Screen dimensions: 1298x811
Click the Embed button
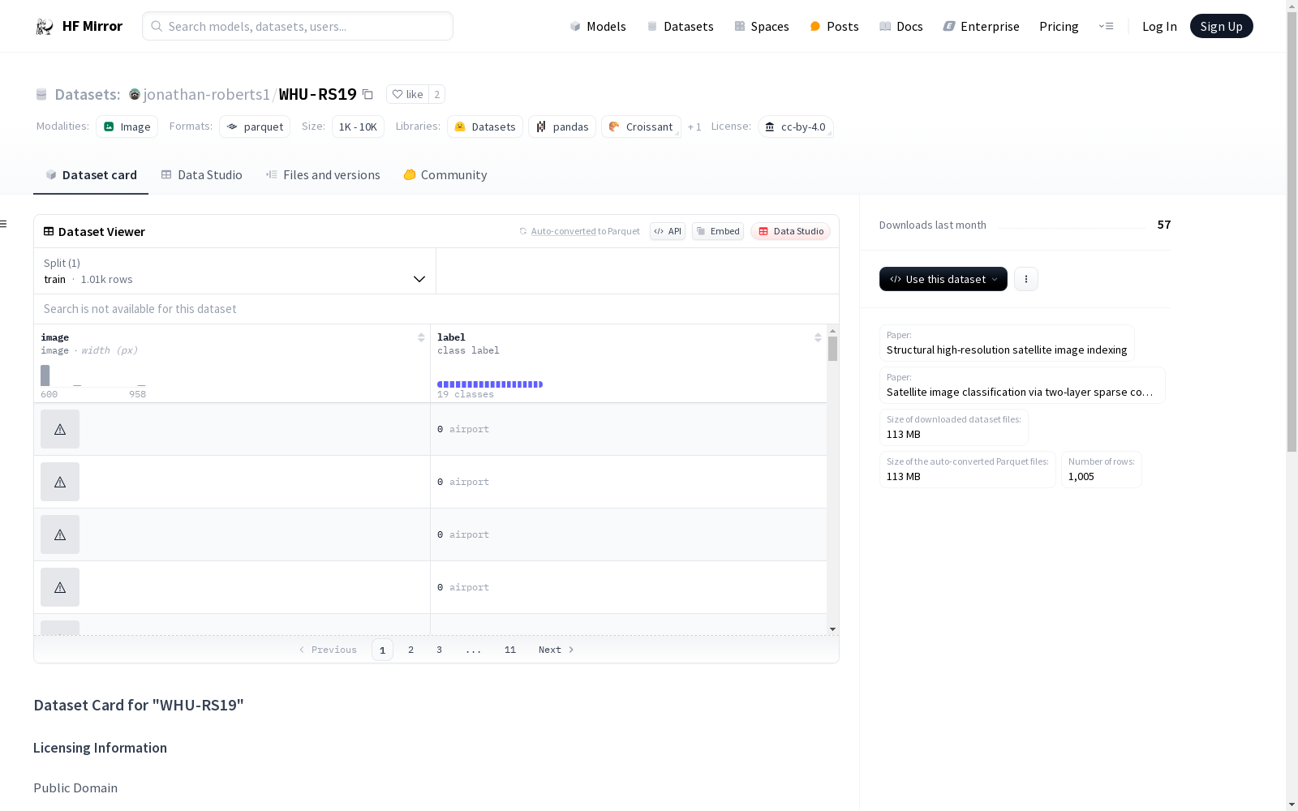click(x=718, y=231)
